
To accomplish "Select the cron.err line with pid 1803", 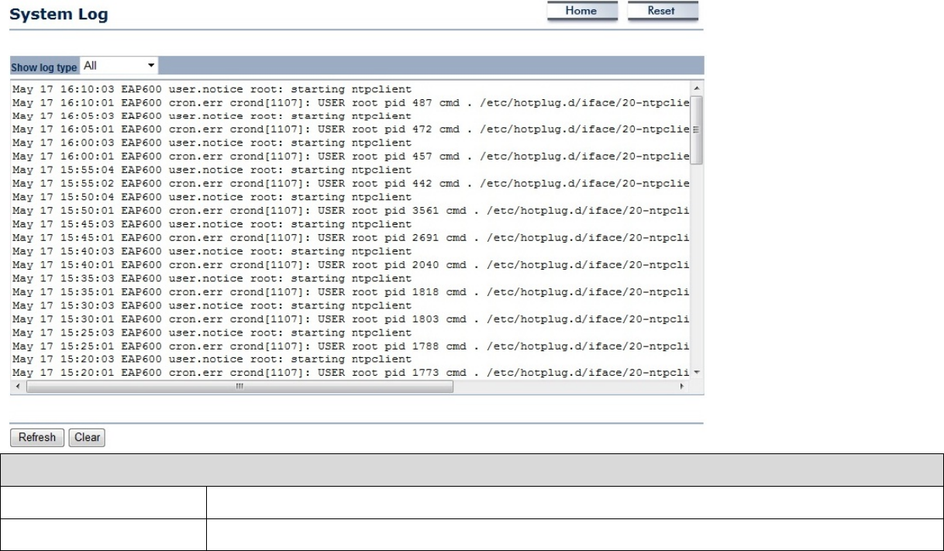I will click(351, 319).
